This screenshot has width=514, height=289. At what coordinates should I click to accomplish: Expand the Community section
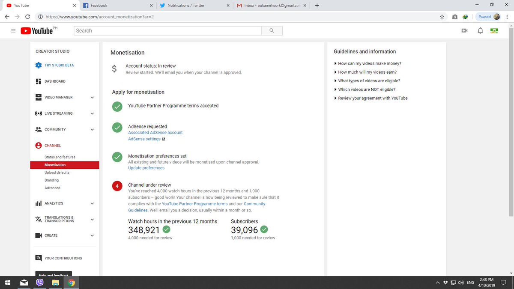(92, 130)
